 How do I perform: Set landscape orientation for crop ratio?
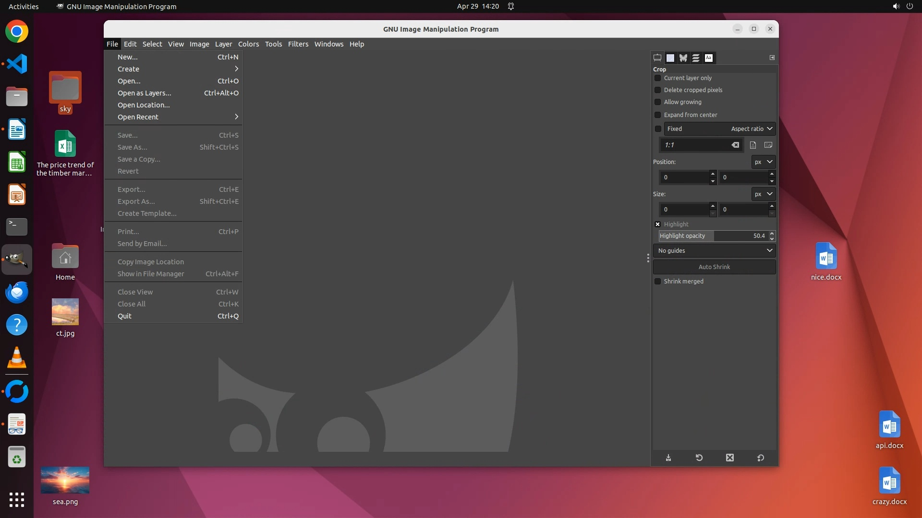pyautogui.click(x=768, y=145)
